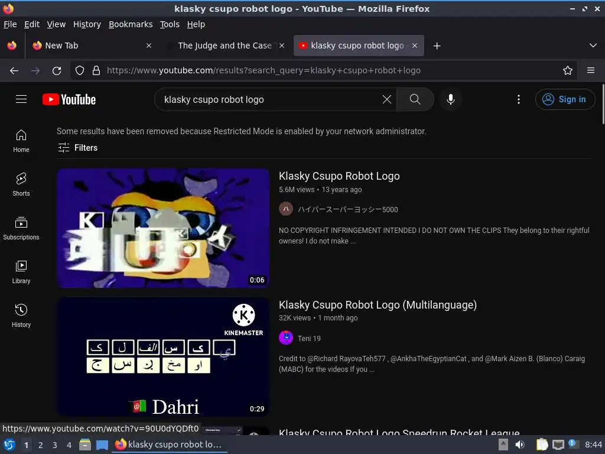Go back with Firefox back arrow
Screen dimensions: 605x454
(x=14, y=71)
